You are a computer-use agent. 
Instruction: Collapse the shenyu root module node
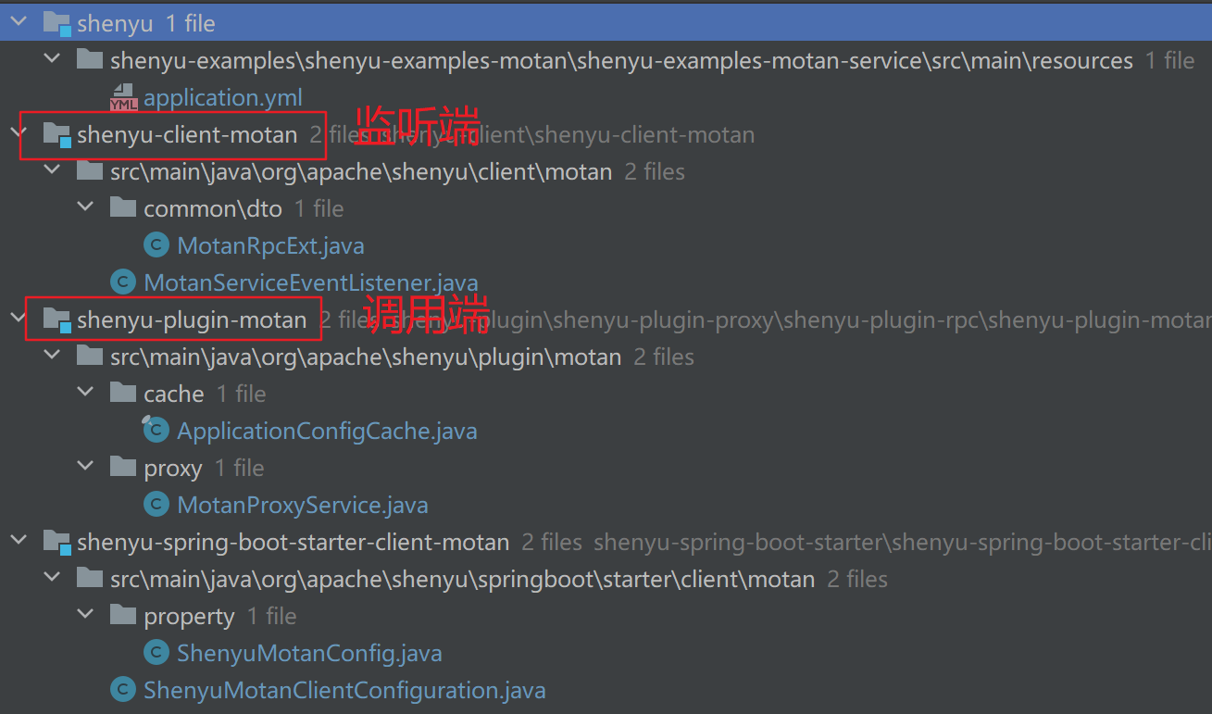18,23
